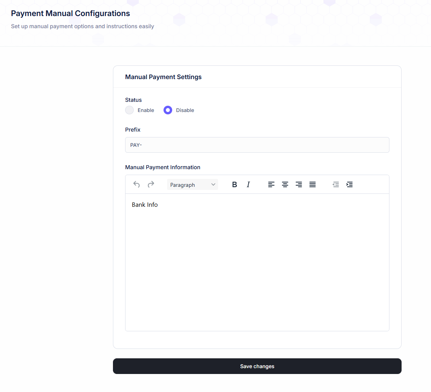Toggle bold formatting
This screenshot has height=392, width=431.
[235, 184]
